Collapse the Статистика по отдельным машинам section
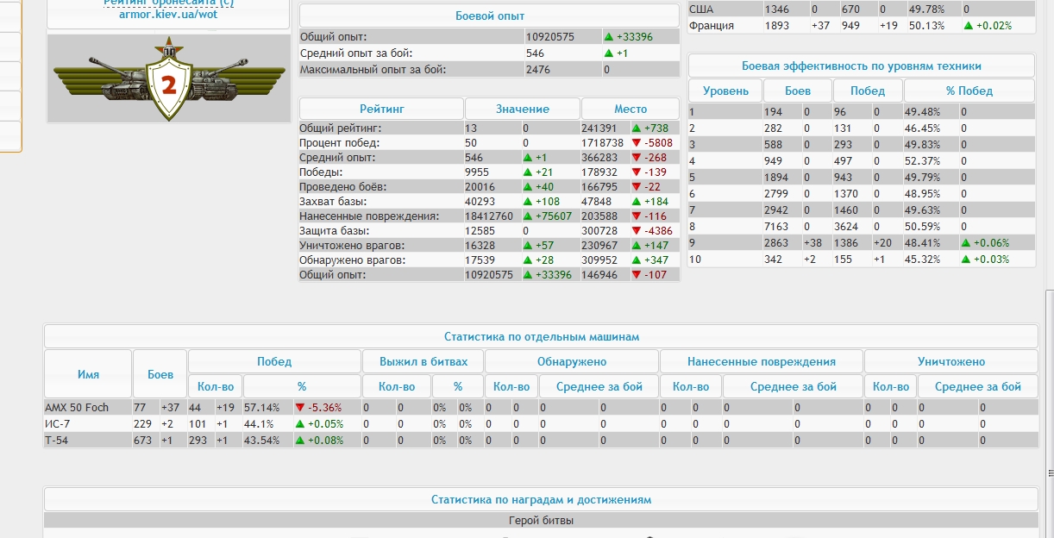Screen dimensions: 1054x538 click(x=541, y=337)
